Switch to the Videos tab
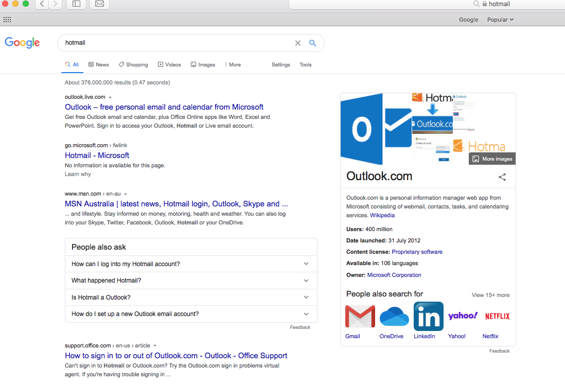Image resolution: width=565 pixels, height=384 pixels. 169,64
